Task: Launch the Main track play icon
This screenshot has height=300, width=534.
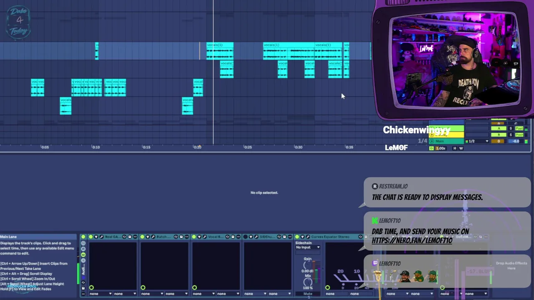Action: tap(432, 141)
